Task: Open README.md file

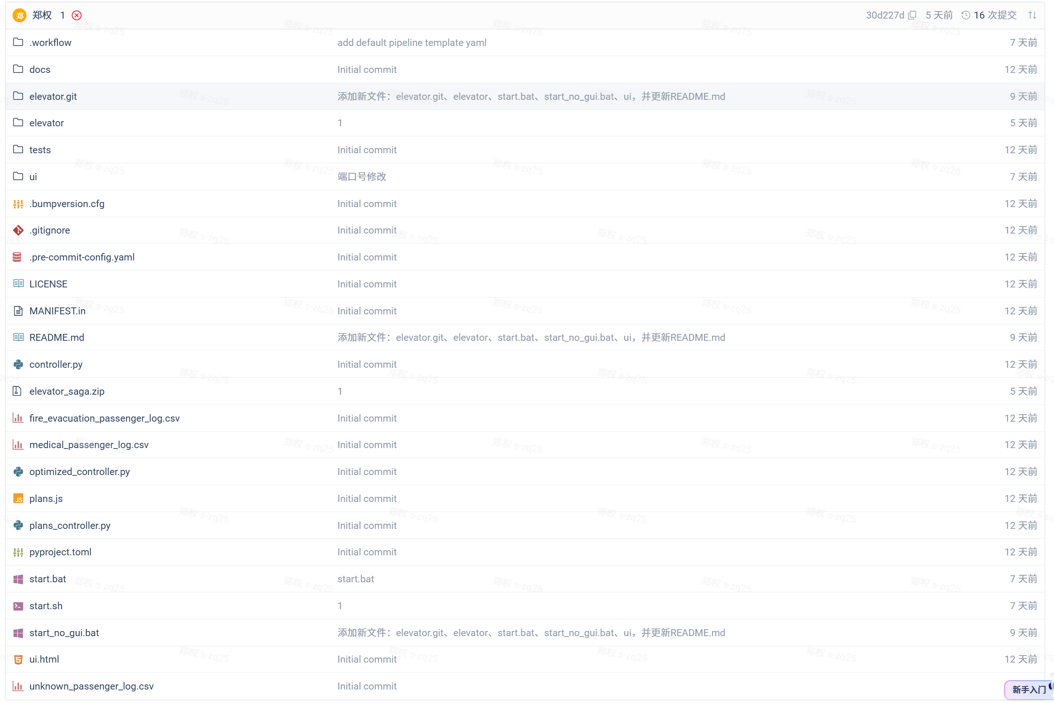Action: point(57,338)
